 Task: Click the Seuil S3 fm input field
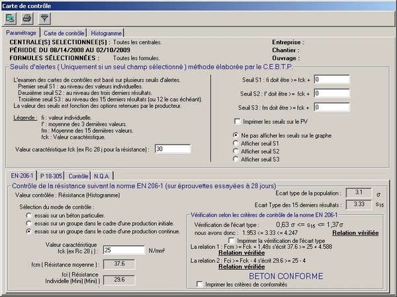(337, 107)
